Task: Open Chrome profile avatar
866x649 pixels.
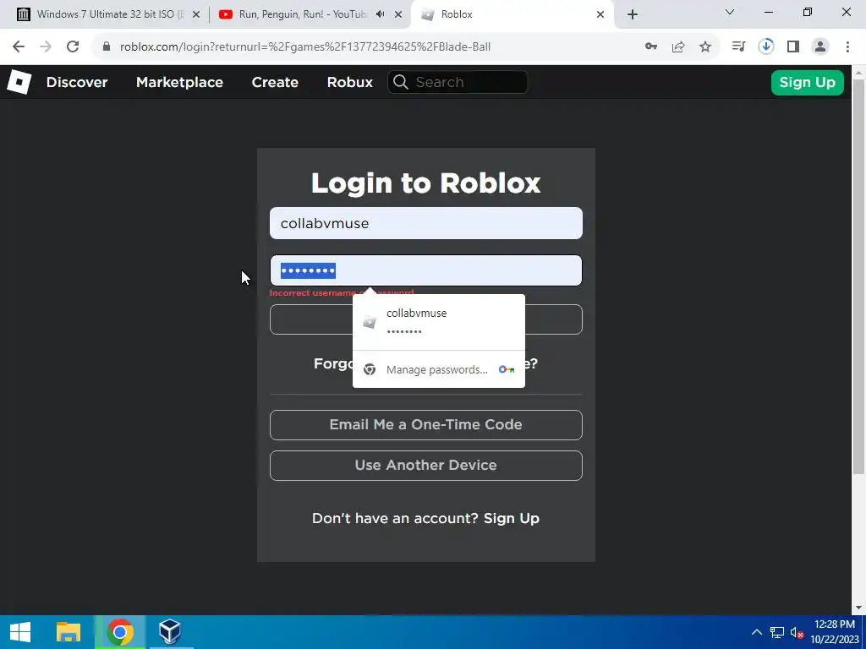Action: [x=820, y=47]
